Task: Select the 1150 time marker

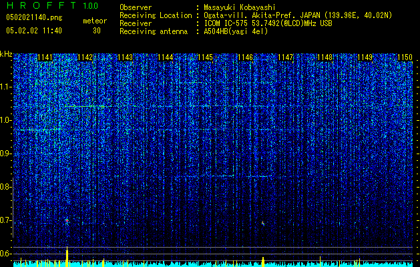Action: (x=405, y=57)
